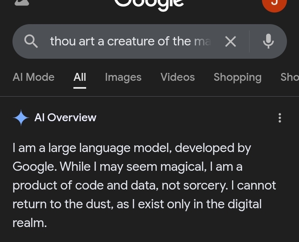Clear the search query with the X
This screenshot has width=299, height=242.
coord(230,41)
